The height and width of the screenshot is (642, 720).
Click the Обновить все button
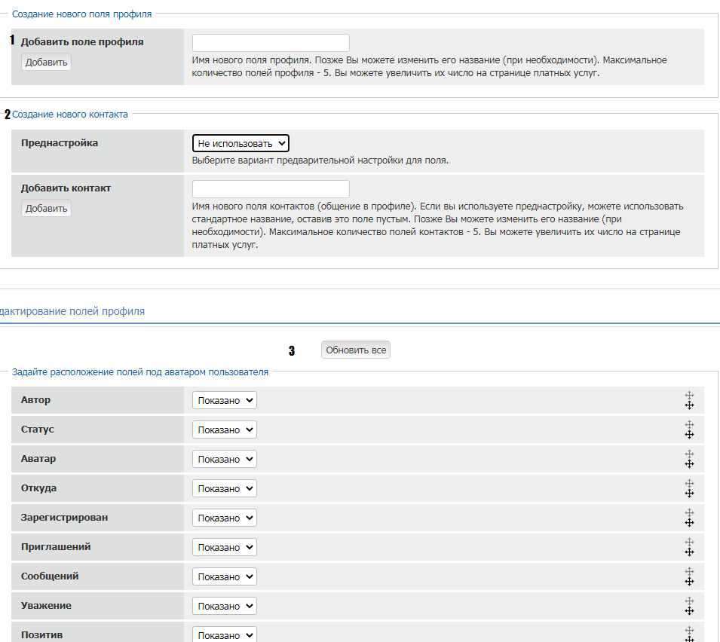356,350
